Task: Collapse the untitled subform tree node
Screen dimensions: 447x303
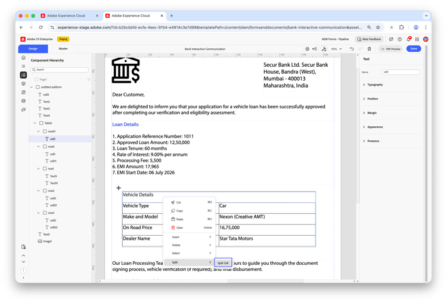Action: [32, 87]
